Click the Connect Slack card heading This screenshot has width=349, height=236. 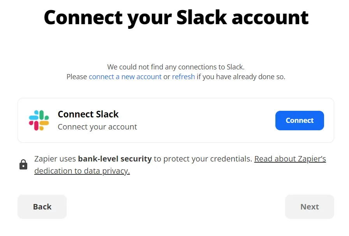coord(88,114)
